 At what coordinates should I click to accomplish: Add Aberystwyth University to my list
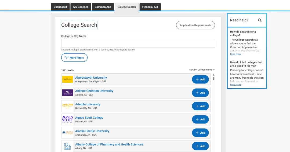coord(200,79)
